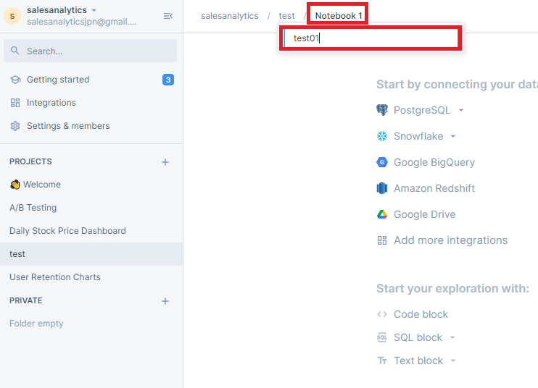Image resolution: width=538 pixels, height=388 pixels.
Task: Click the Google Drive icon
Action: (382, 214)
